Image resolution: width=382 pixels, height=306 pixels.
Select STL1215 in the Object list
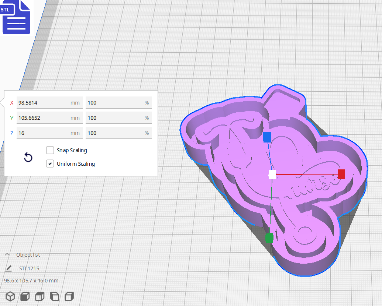coord(29,268)
